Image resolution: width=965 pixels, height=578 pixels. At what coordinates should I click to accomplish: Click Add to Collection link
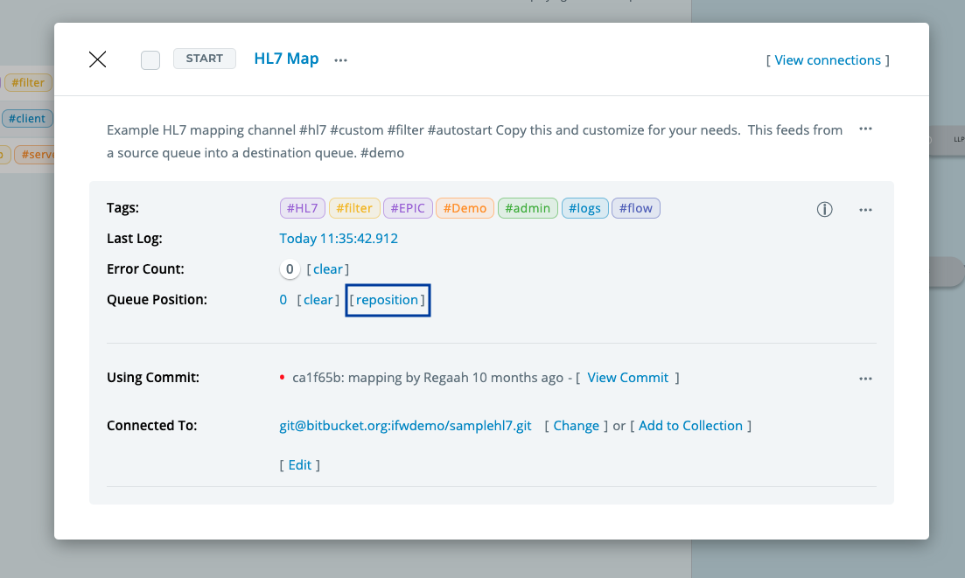point(690,426)
